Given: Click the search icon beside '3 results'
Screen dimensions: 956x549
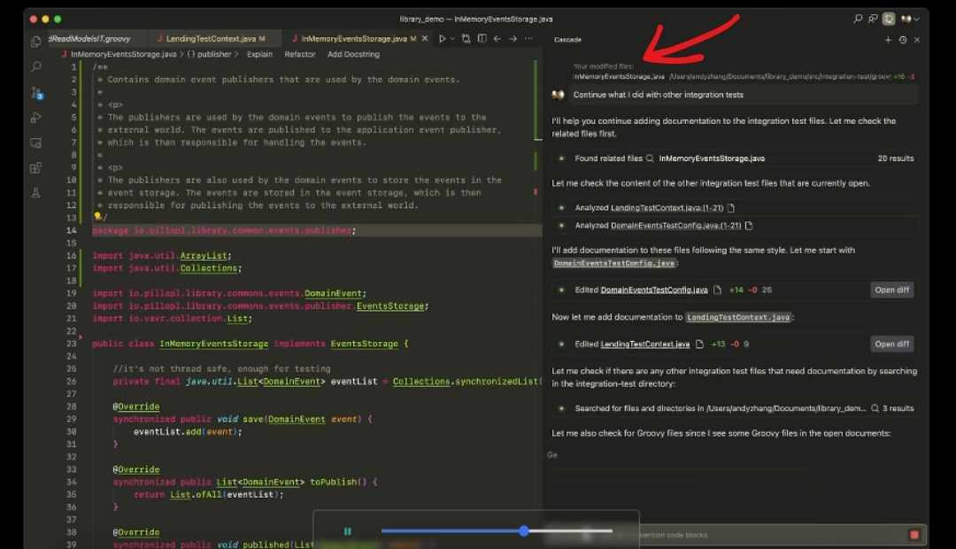Looking at the screenshot, I should tap(875, 408).
